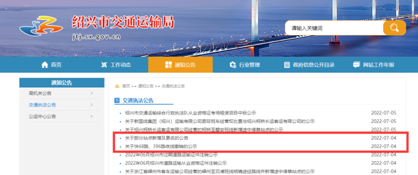This screenshot has width=418, height=175.
Task: Open 关于快68路、396路夜线撤销的公示 link
Action: tap(161, 147)
